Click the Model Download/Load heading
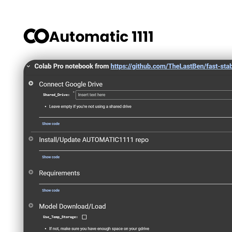 (x=72, y=206)
